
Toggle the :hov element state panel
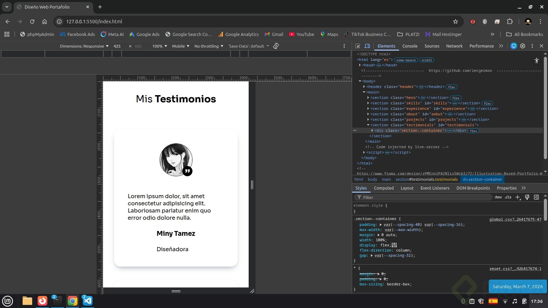[498, 197]
